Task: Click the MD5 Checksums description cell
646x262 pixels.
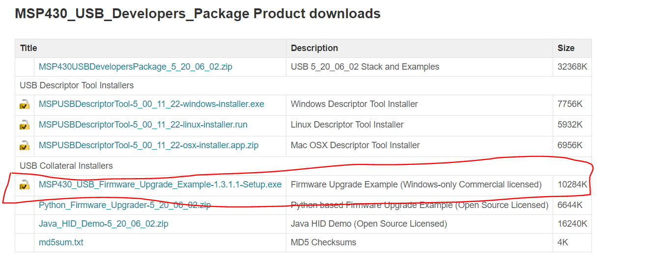Action: (419, 242)
